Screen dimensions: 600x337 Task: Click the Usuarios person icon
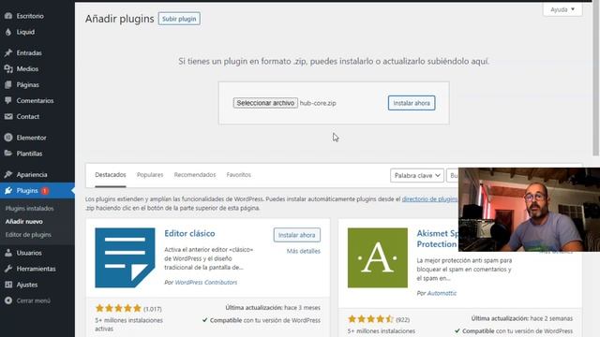8,253
